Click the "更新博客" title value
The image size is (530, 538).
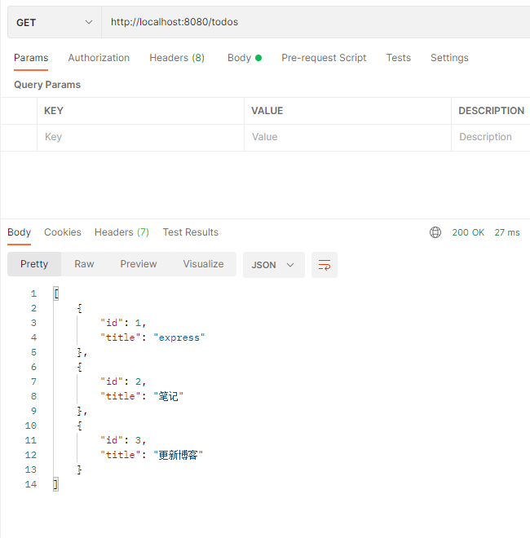click(x=178, y=455)
